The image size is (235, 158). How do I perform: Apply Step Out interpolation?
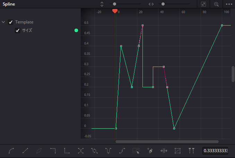pyautogui.click(x=67, y=151)
